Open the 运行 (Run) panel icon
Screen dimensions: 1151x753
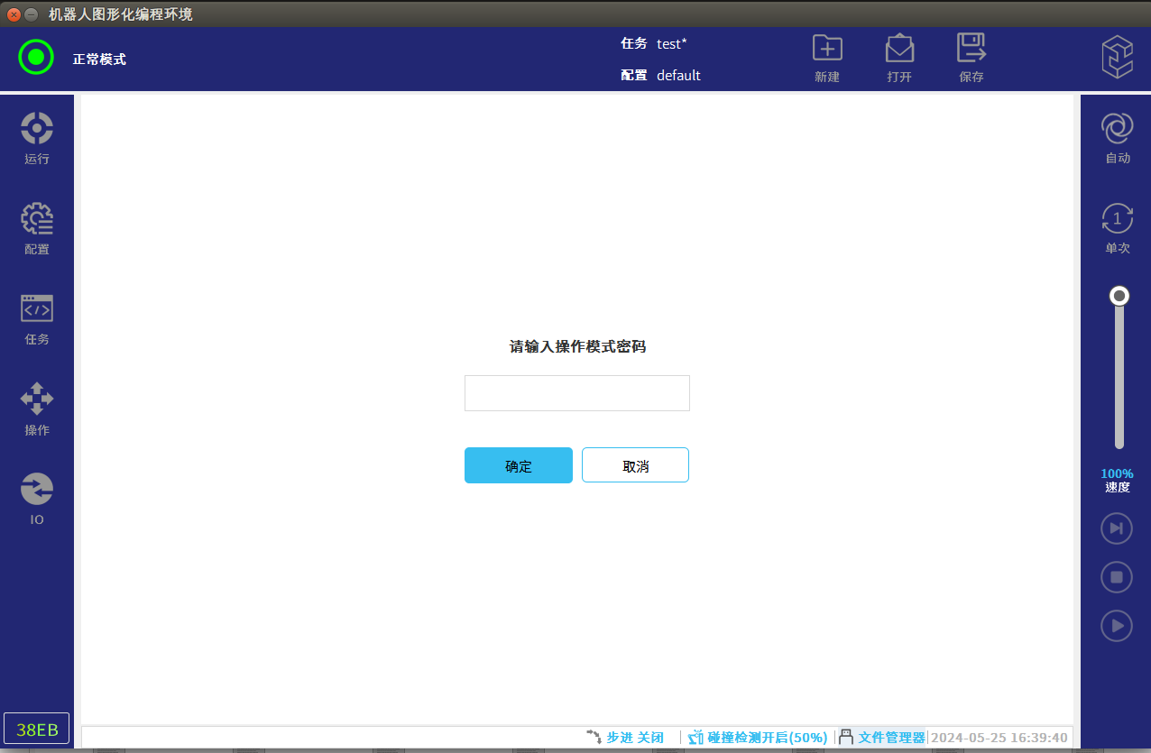point(37,129)
